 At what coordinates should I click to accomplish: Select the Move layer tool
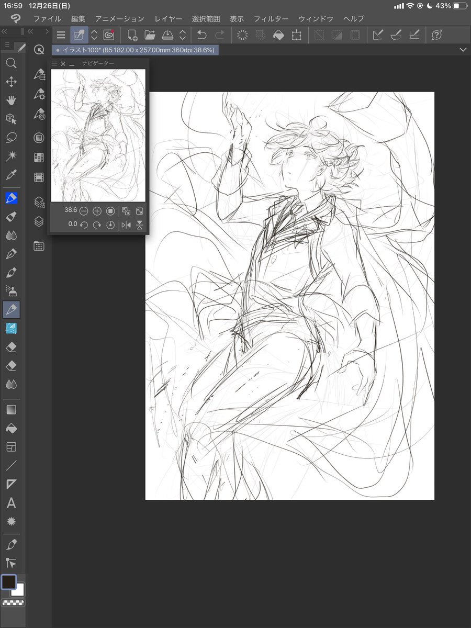pos(11,82)
